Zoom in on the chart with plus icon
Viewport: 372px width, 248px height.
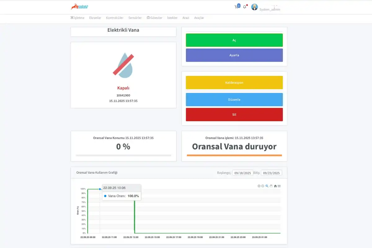[259, 186]
